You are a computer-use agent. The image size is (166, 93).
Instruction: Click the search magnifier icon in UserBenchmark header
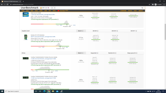point(142,8)
